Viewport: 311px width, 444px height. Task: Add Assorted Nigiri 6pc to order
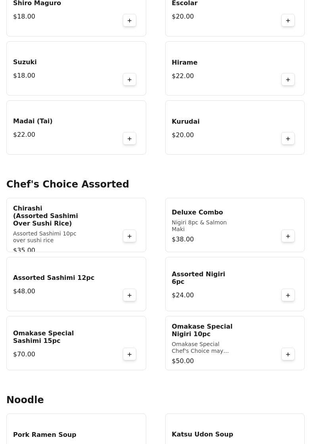288,295
